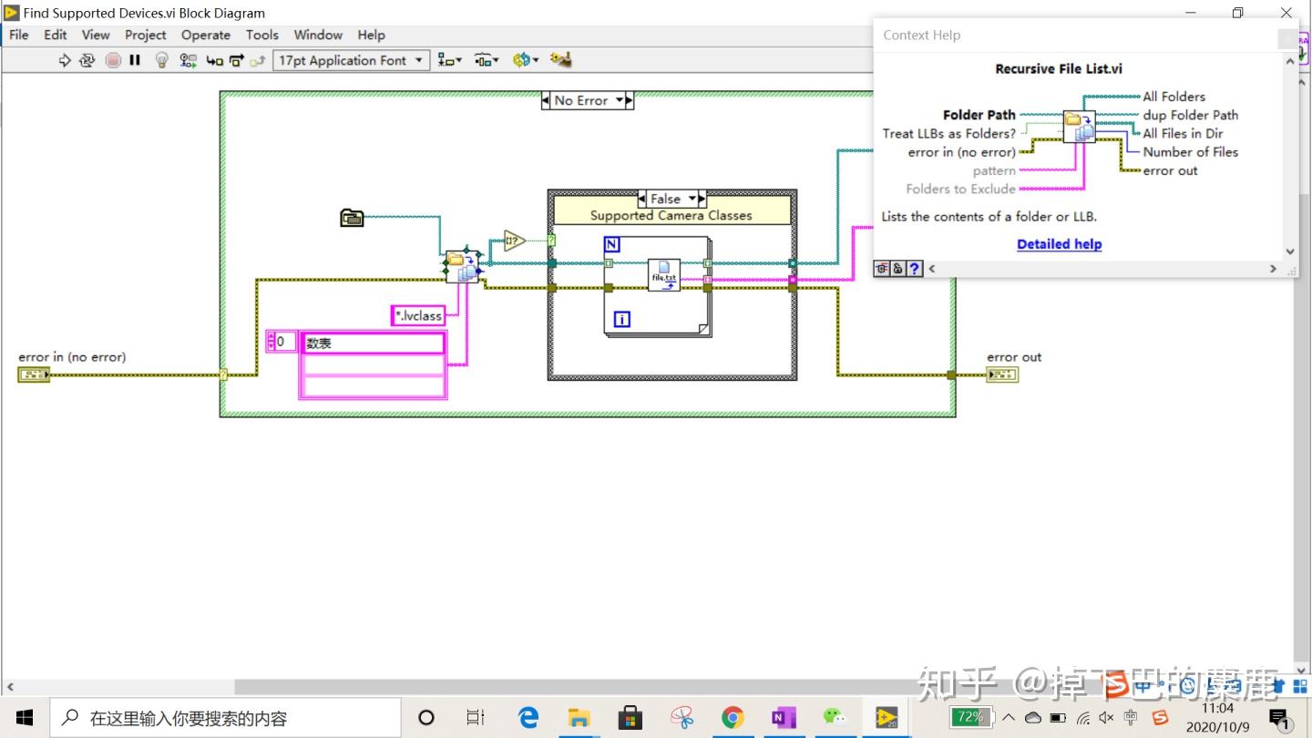Pause execution with the Pause button

[135, 61]
